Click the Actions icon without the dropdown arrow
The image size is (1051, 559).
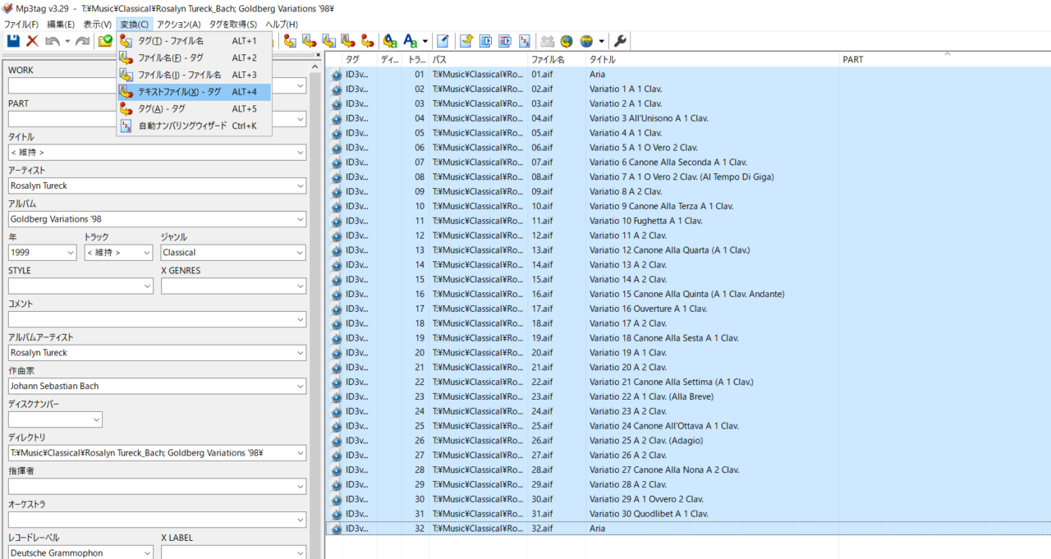pyautogui.click(x=390, y=41)
